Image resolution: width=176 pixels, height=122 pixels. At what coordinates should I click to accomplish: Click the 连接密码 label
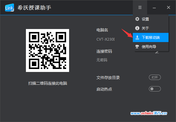tap(104, 51)
